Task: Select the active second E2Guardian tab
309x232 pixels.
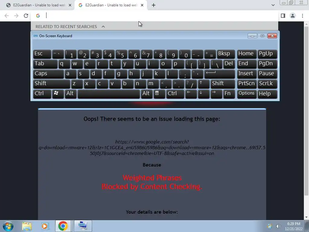Action: click(110, 5)
